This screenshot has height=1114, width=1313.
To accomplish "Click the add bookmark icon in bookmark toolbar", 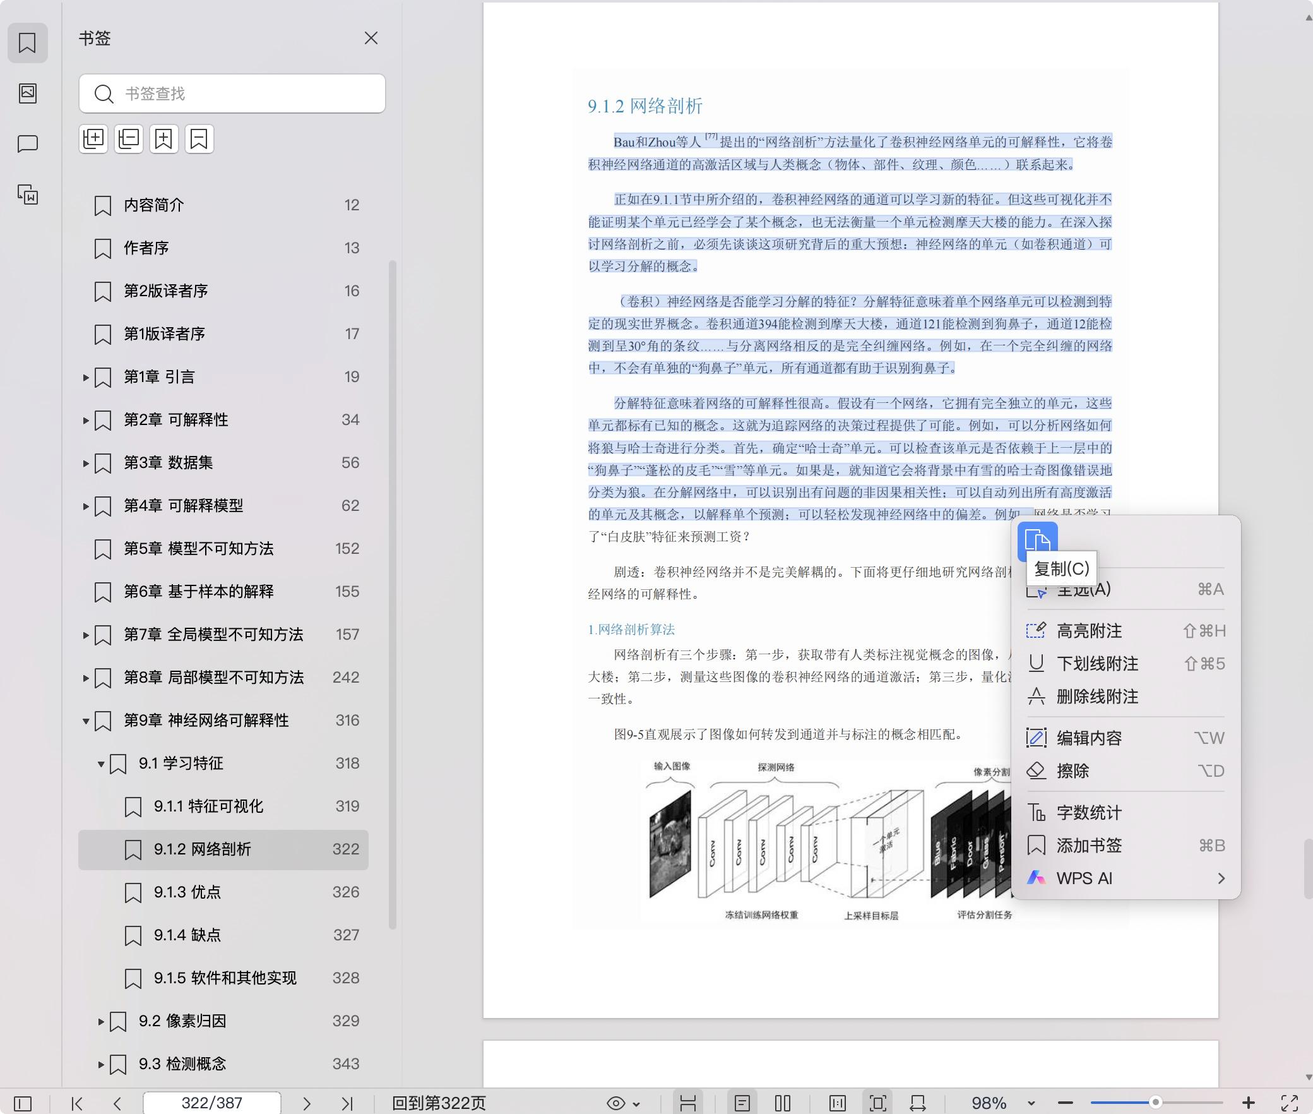I will 164,139.
